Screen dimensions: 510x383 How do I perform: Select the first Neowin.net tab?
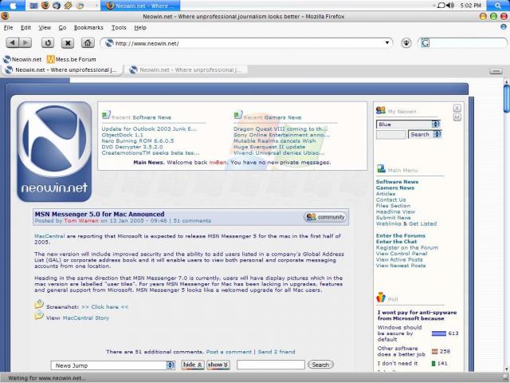[x=62, y=70]
